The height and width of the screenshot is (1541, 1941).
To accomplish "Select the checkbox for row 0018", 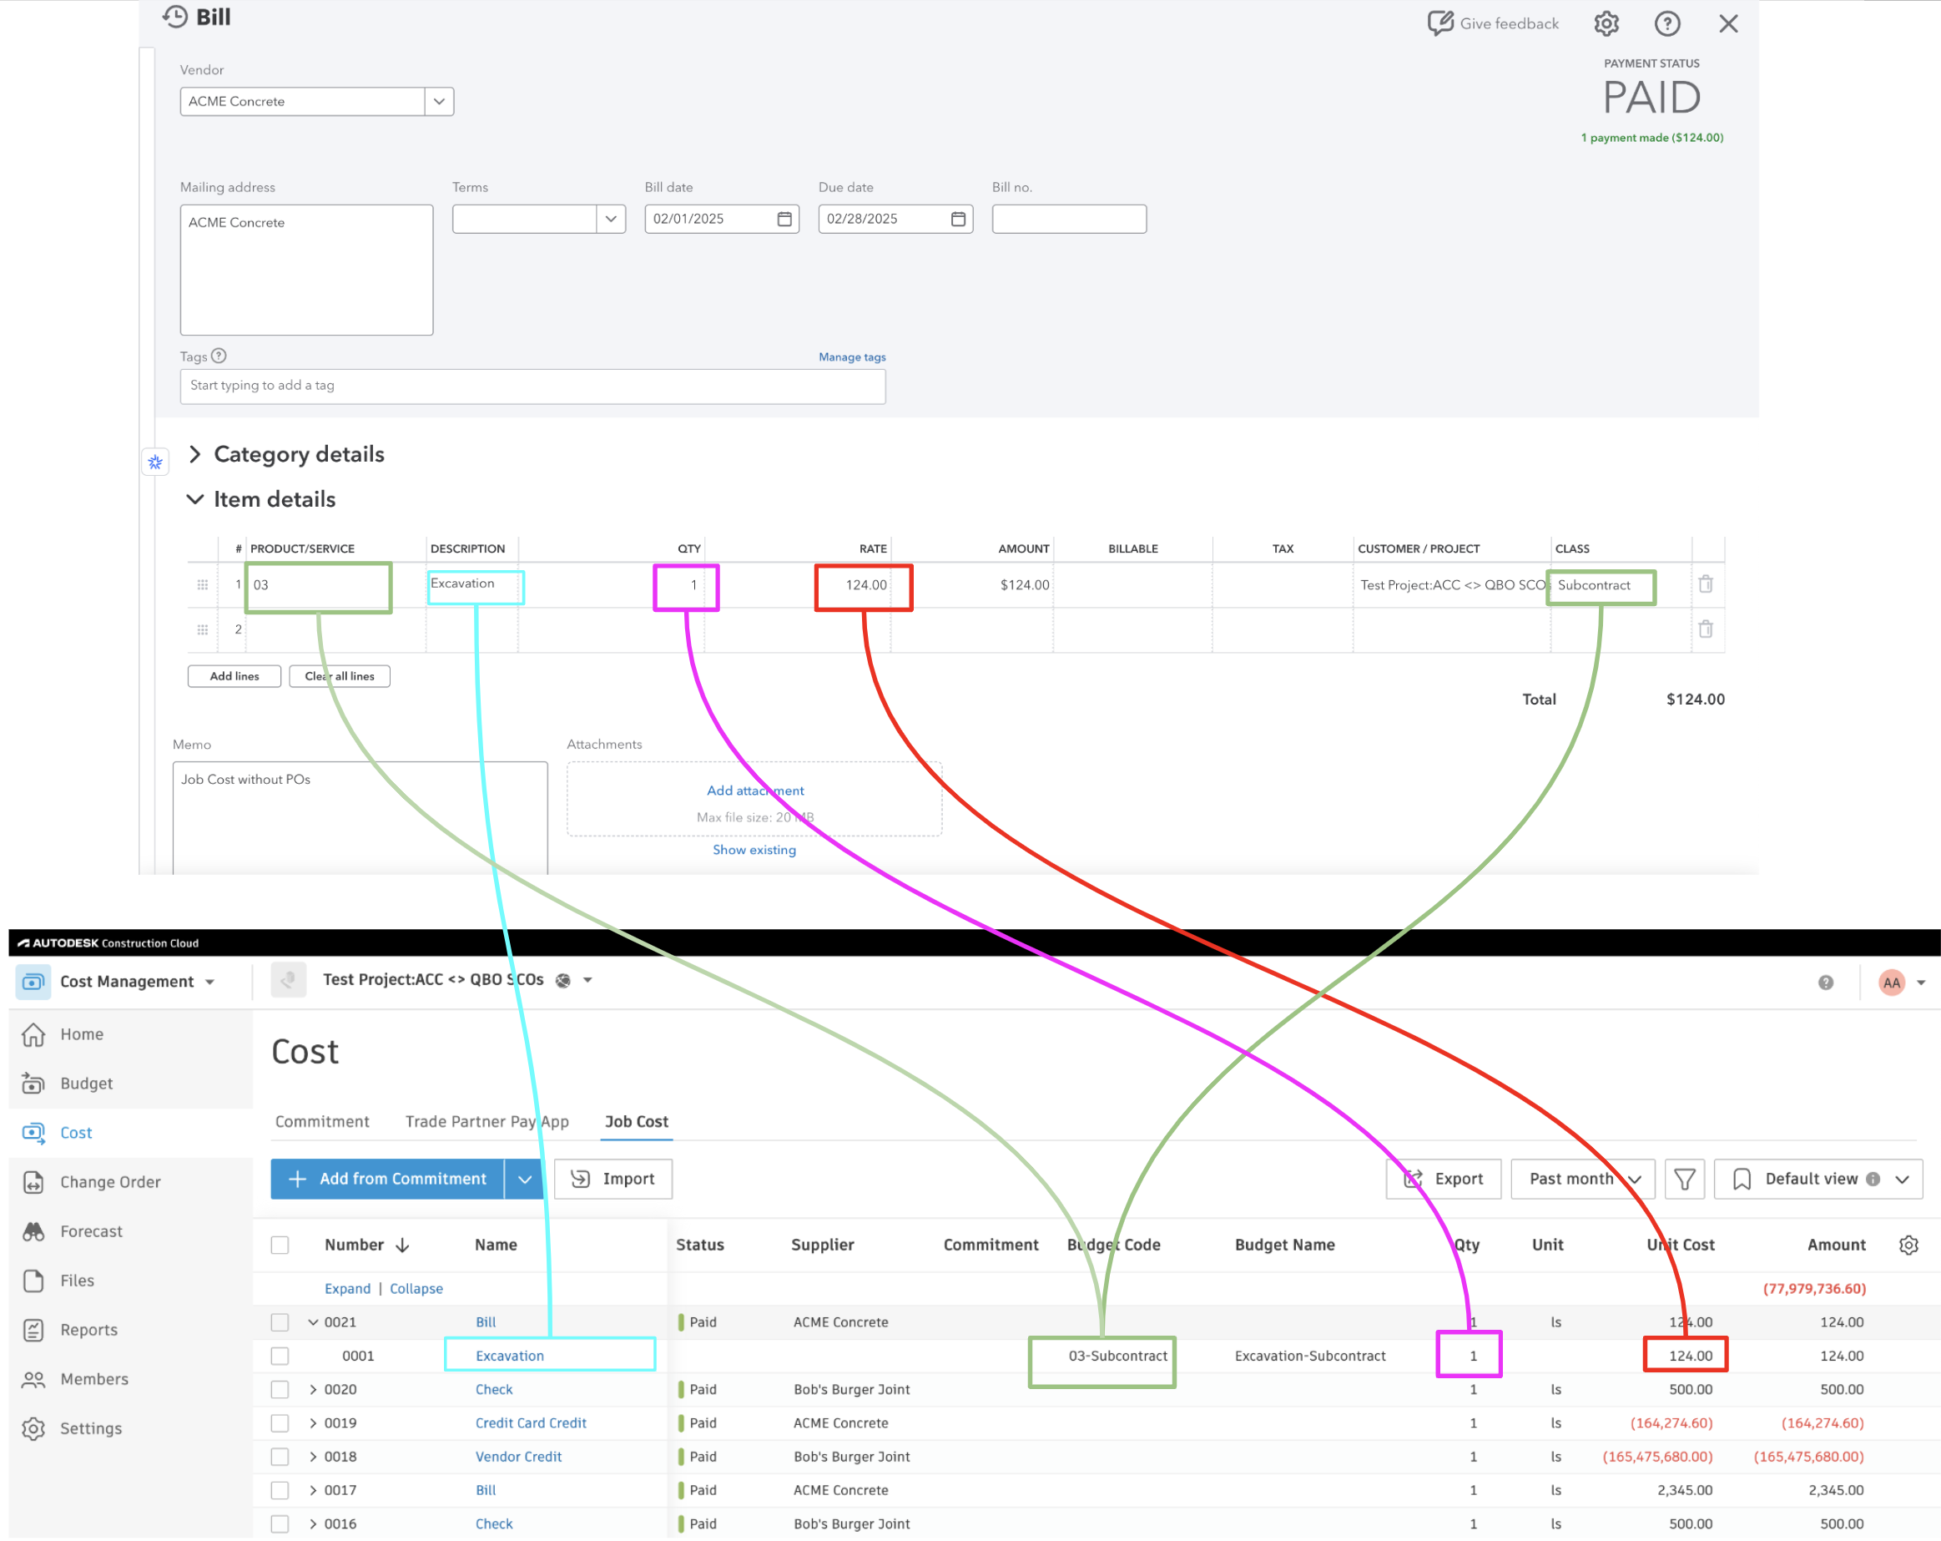I will [x=280, y=1457].
